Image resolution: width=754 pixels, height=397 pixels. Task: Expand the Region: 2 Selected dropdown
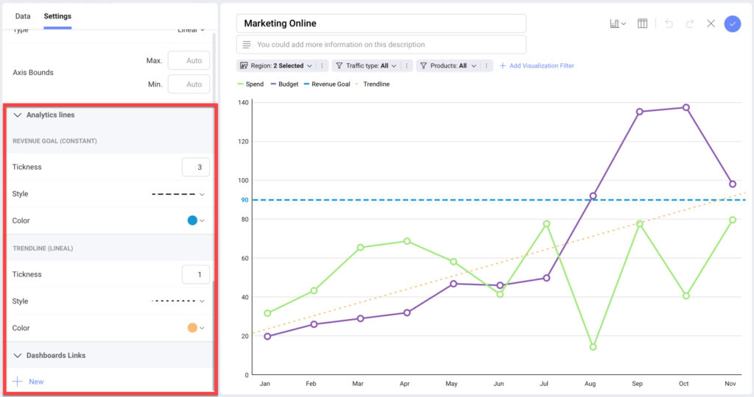click(277, 65)
